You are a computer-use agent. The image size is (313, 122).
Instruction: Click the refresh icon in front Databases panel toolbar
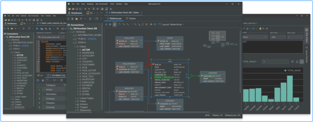click(x=68, y=19)
